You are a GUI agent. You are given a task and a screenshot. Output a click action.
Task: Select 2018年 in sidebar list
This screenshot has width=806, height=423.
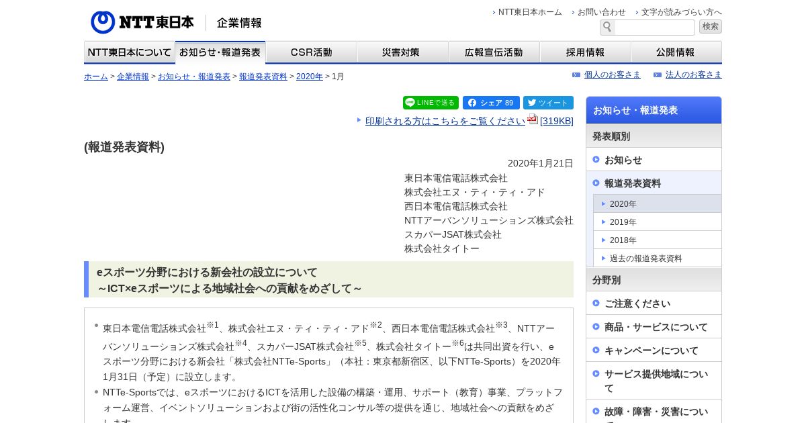658,240
